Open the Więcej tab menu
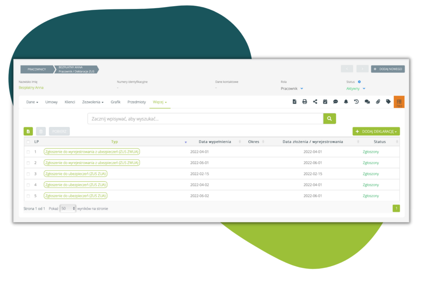422x281 pixels. [159, 102]
